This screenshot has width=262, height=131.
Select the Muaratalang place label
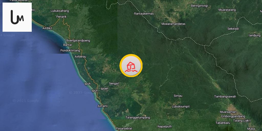pos(227,10)
